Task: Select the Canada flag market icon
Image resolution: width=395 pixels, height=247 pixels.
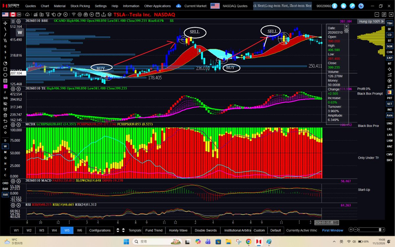Action: coord(13,14)
